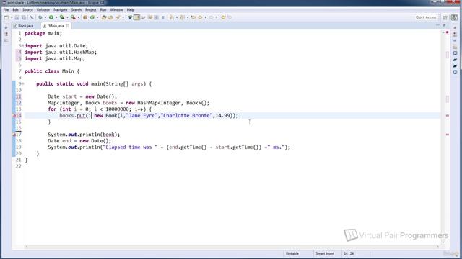Click the horizontal scrollbar left arrow

[x=27, y=247]
